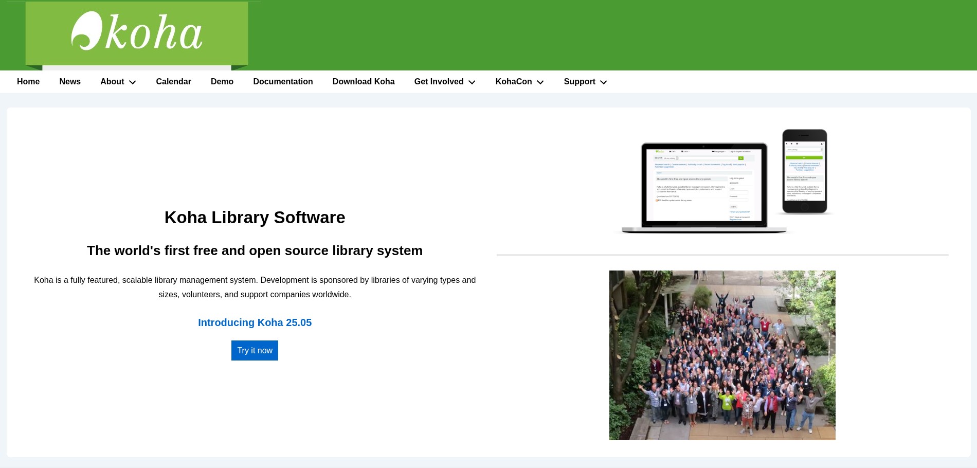The image size is (977, 468).
Task: Expand the Get Involved dropdown arrow
Action: tap(472, 82)
